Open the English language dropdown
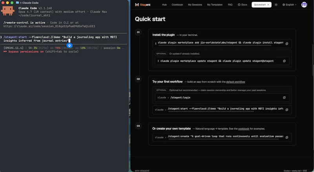The width and height of the screenshot is (314, 172). coord(289,5)
